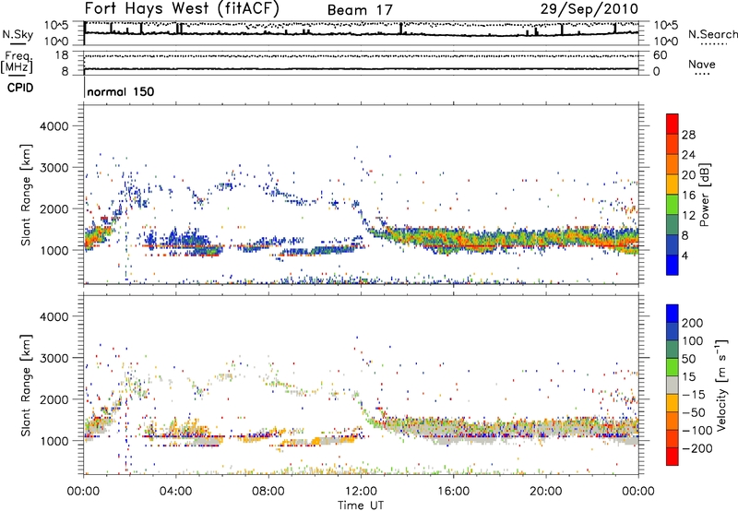The width and height of the screenshot is (738, 511).
Task: Click the "3000" tick label of the velocity panel
Action: (x=54, y=358)
